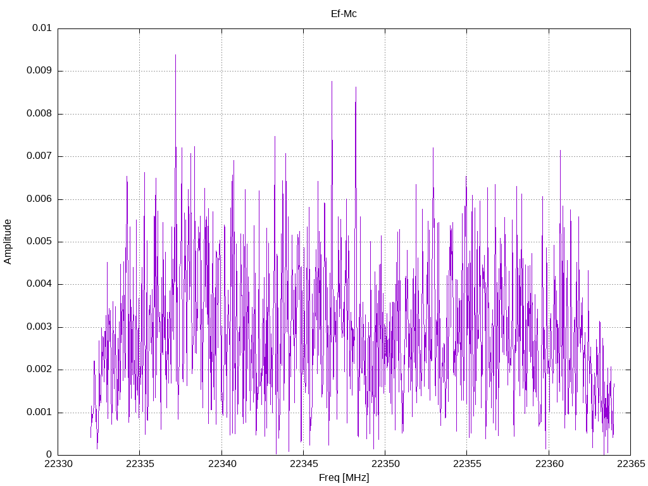Click the x-axis tick label 22330
648x486 pixels.
58,464
